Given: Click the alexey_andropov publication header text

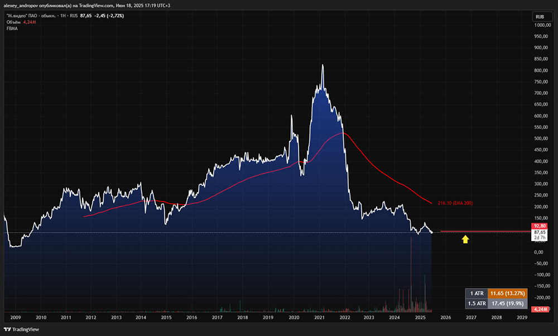Looking at the screenshot, I should pos(87,6).
